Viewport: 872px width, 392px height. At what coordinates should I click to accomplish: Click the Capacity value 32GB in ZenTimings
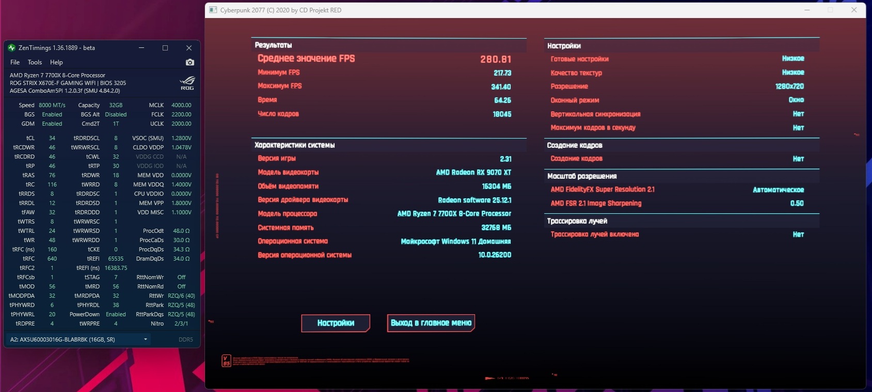click(x=116, y=105)
